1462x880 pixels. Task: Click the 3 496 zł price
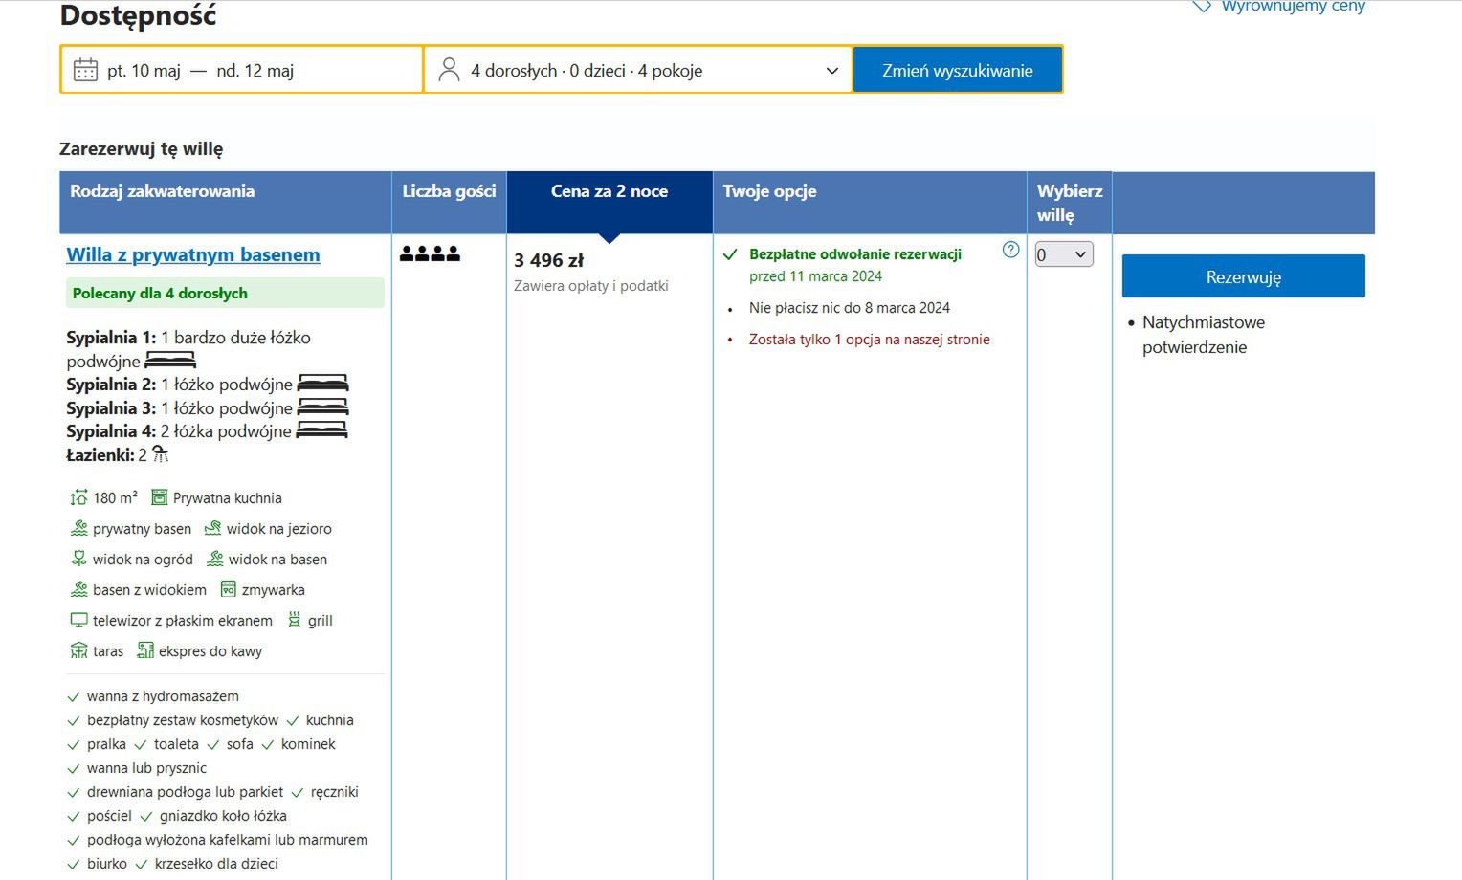548,260
